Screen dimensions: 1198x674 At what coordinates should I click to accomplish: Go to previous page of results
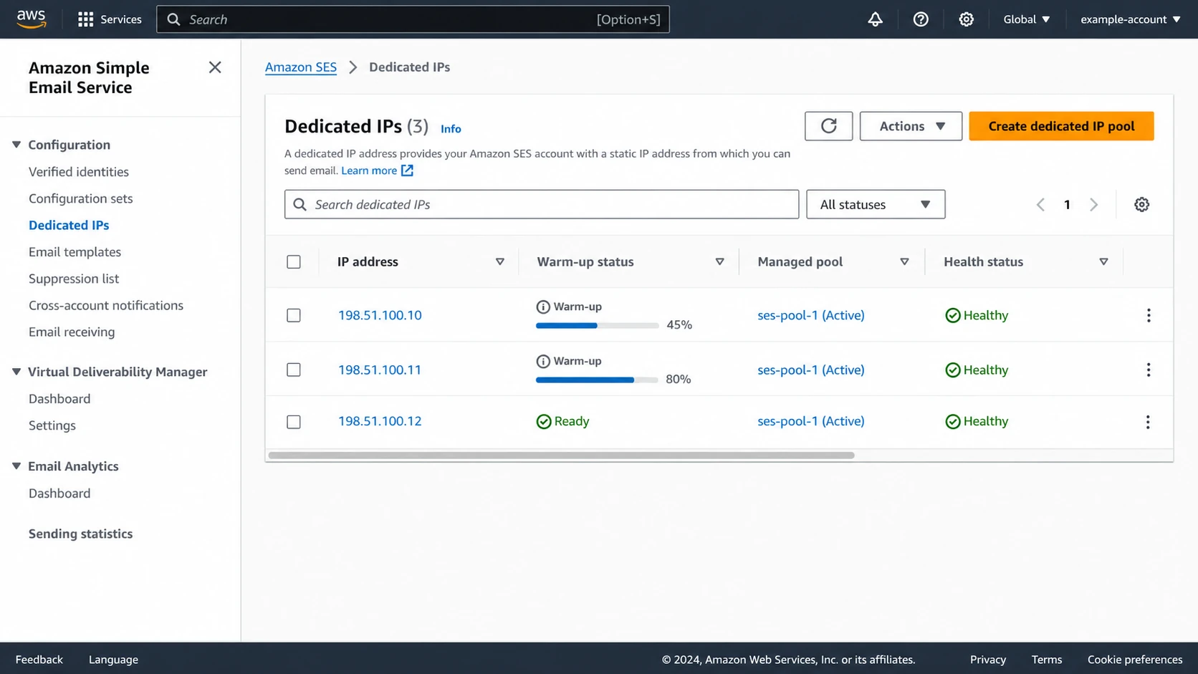click(1040, 205)
